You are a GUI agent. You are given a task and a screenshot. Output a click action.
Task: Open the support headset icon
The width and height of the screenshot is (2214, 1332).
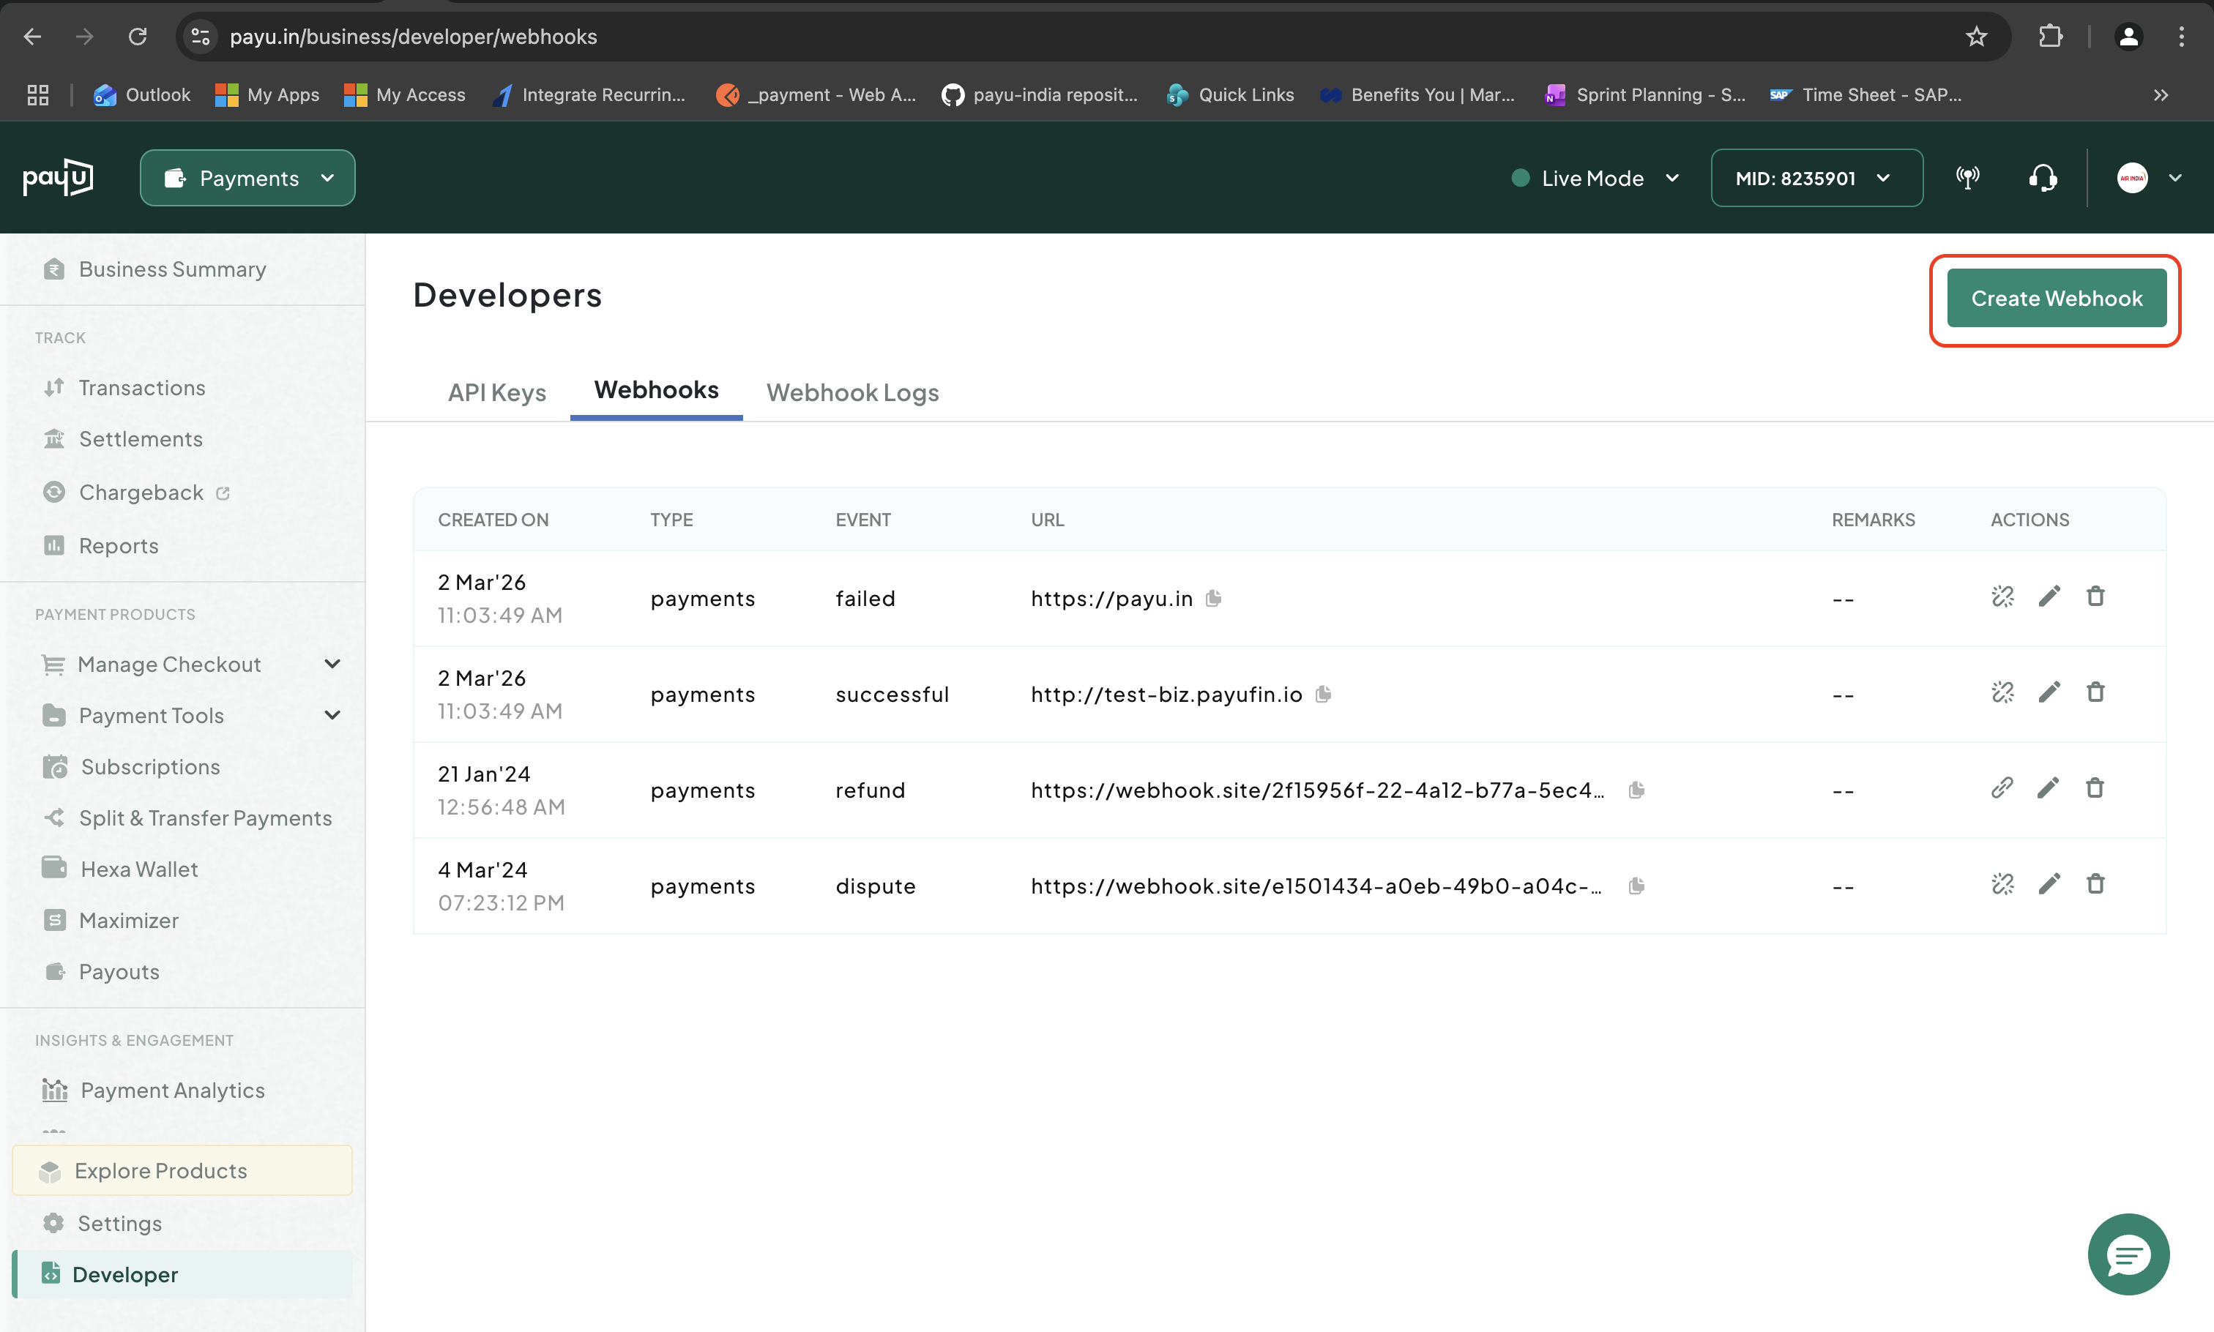(x=2043, y=178)
